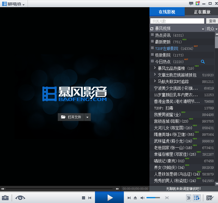Click the eye icon in bottom bar
The image size is (218, 203).
coord(20,198)
